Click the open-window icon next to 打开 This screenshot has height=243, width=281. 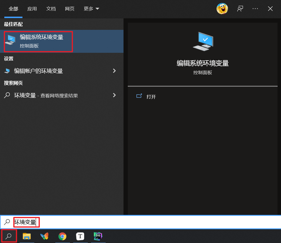139,96
